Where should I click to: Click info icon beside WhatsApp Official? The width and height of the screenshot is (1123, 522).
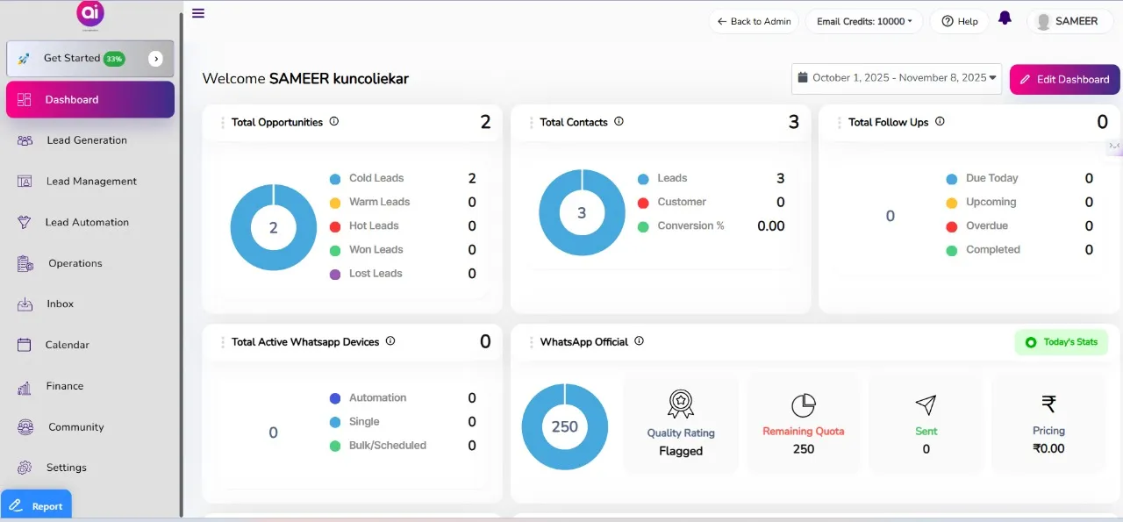click(x=639, y=341)
